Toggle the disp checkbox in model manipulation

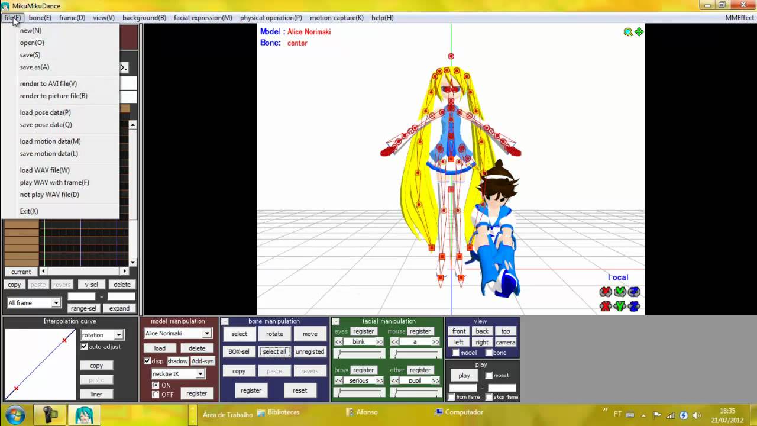147,361
